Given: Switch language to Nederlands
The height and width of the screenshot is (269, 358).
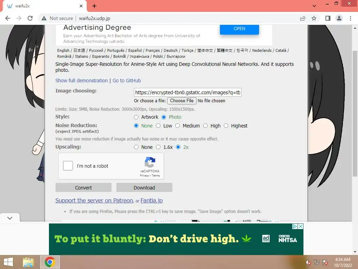Looking at the screenshot, I should point(262,50).
